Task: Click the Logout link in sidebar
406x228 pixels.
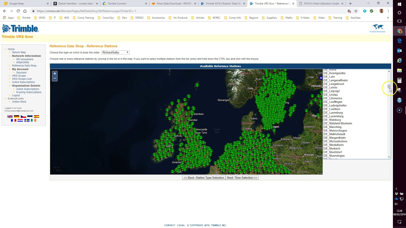Action: (x=16, y=95)
